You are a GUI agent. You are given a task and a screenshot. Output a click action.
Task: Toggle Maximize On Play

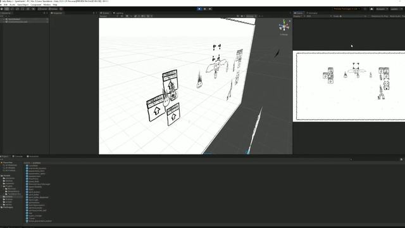[x=380, y=16]
